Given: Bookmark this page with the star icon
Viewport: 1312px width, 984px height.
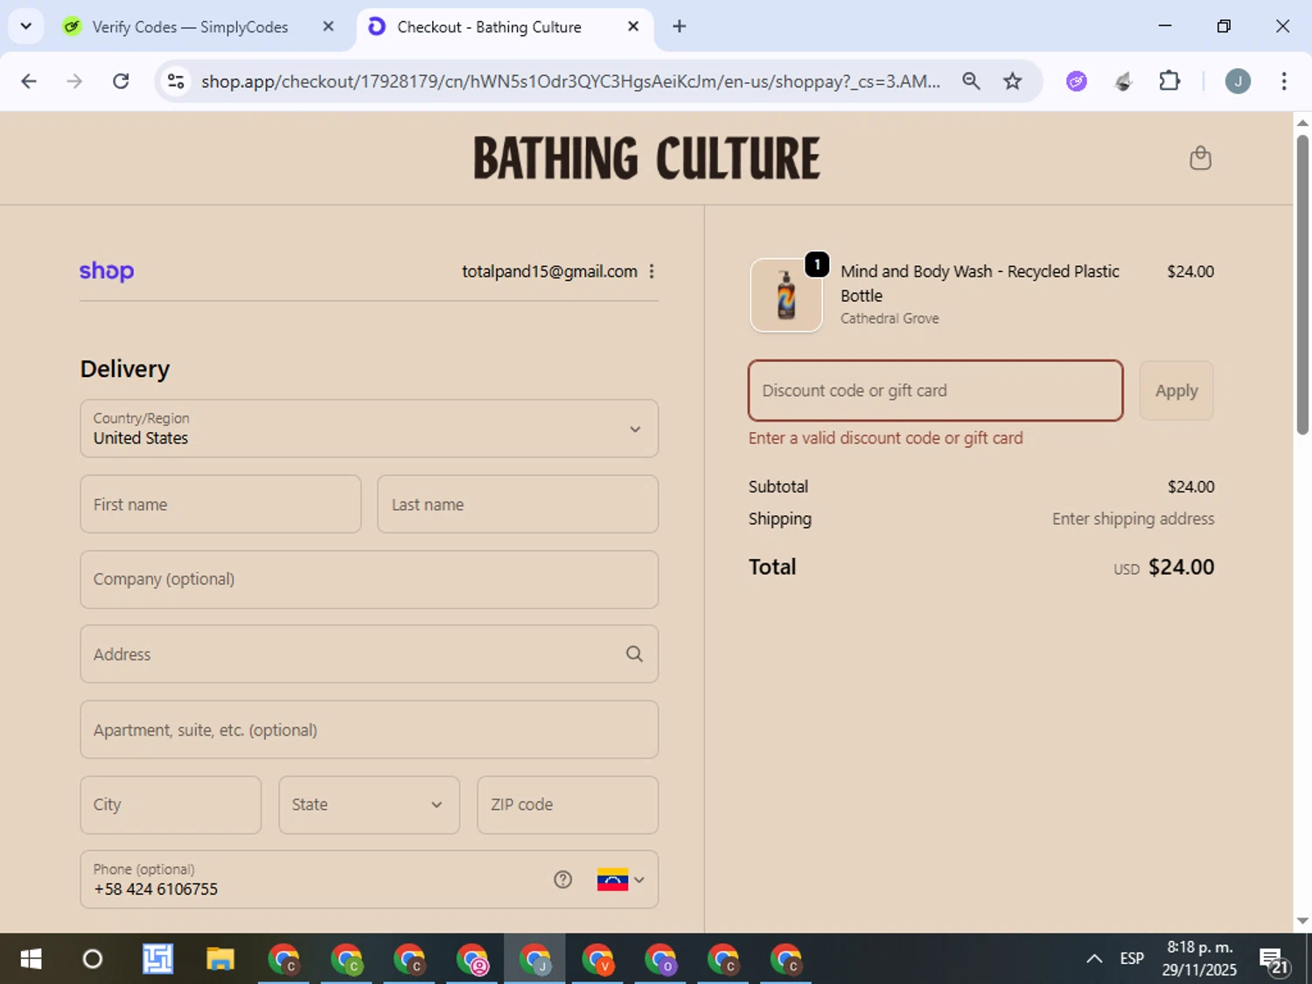Looking at the screenshot, I should pyautogui.click(x=1013, y=81).
